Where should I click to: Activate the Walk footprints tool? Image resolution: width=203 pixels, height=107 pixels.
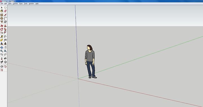[2, 62]
